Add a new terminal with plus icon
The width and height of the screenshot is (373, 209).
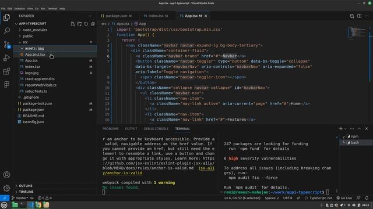point(340,129)
